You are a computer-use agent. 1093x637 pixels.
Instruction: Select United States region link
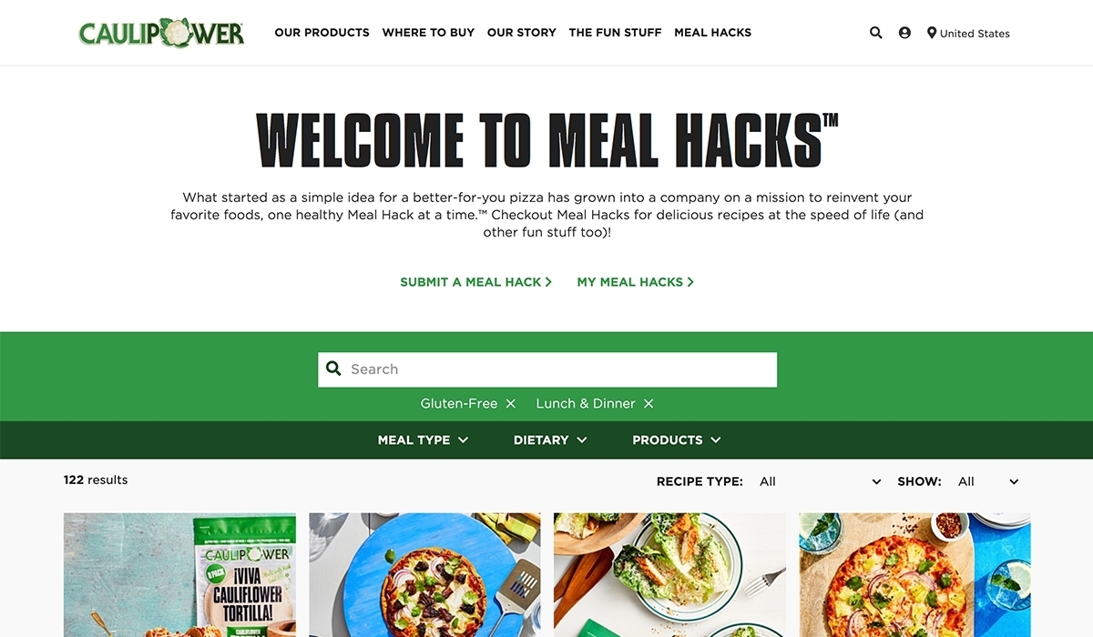[975, 34]
